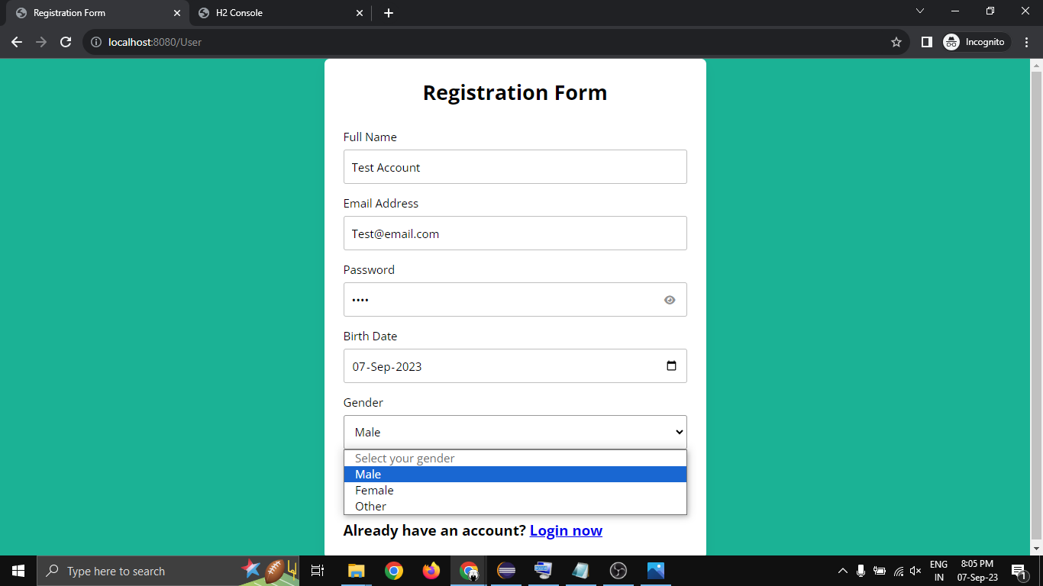Open Task View on the taskbar
The height and width of the screenshot is (586, 1043).
point(318,571)
